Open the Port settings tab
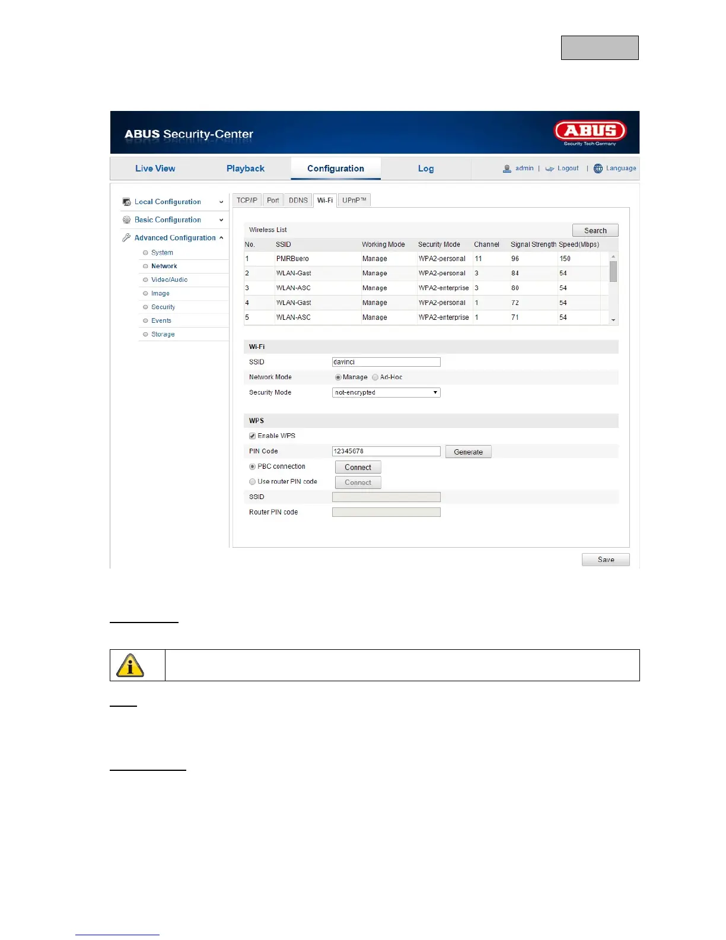 pos(273,201)
